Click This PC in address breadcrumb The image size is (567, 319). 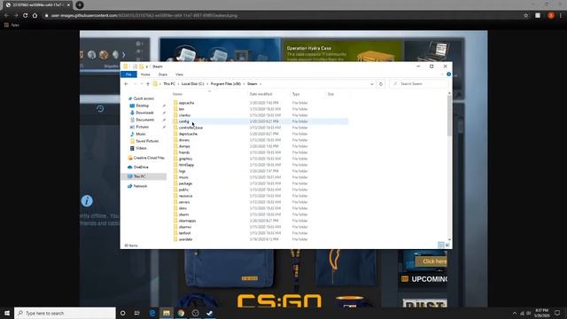(169, 84)
